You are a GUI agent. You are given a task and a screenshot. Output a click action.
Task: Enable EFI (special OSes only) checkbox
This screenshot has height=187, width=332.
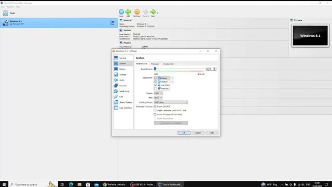coord(155,114)
